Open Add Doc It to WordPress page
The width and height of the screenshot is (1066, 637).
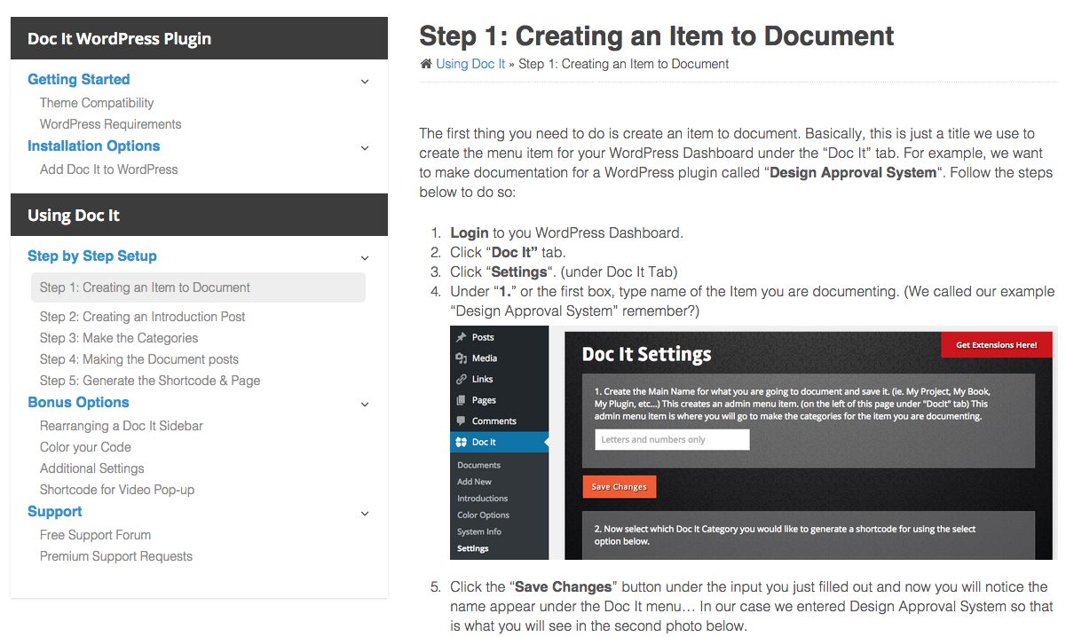tap(109, 169)
